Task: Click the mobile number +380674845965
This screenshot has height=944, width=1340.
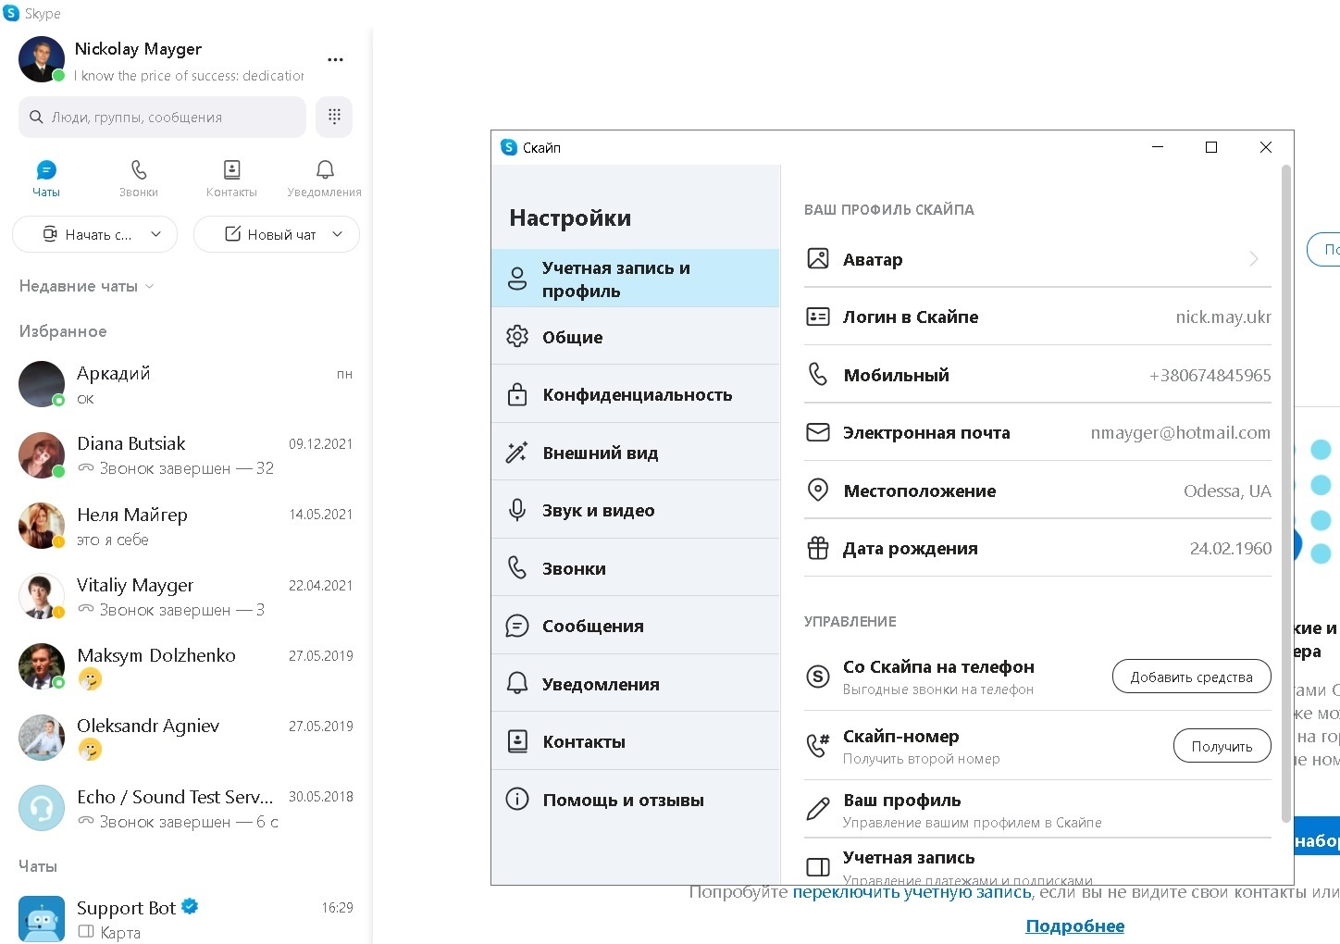Action: click(x=1210, y=375)
